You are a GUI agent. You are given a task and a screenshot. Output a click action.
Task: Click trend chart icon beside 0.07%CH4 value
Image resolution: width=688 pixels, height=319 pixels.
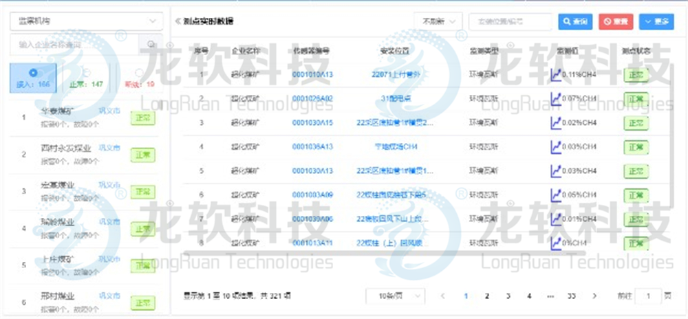555,98
